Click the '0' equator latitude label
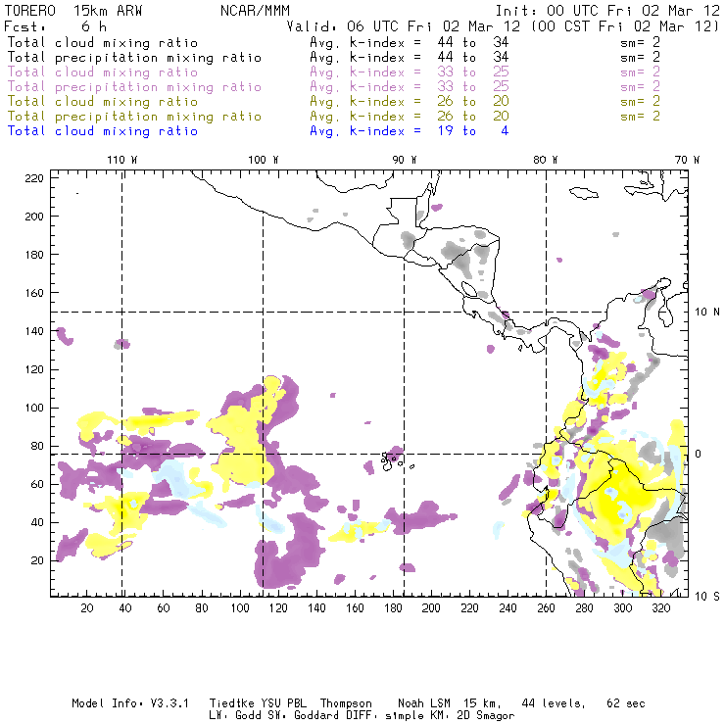Viewport: 725px width, 725px height. [699, 454]
